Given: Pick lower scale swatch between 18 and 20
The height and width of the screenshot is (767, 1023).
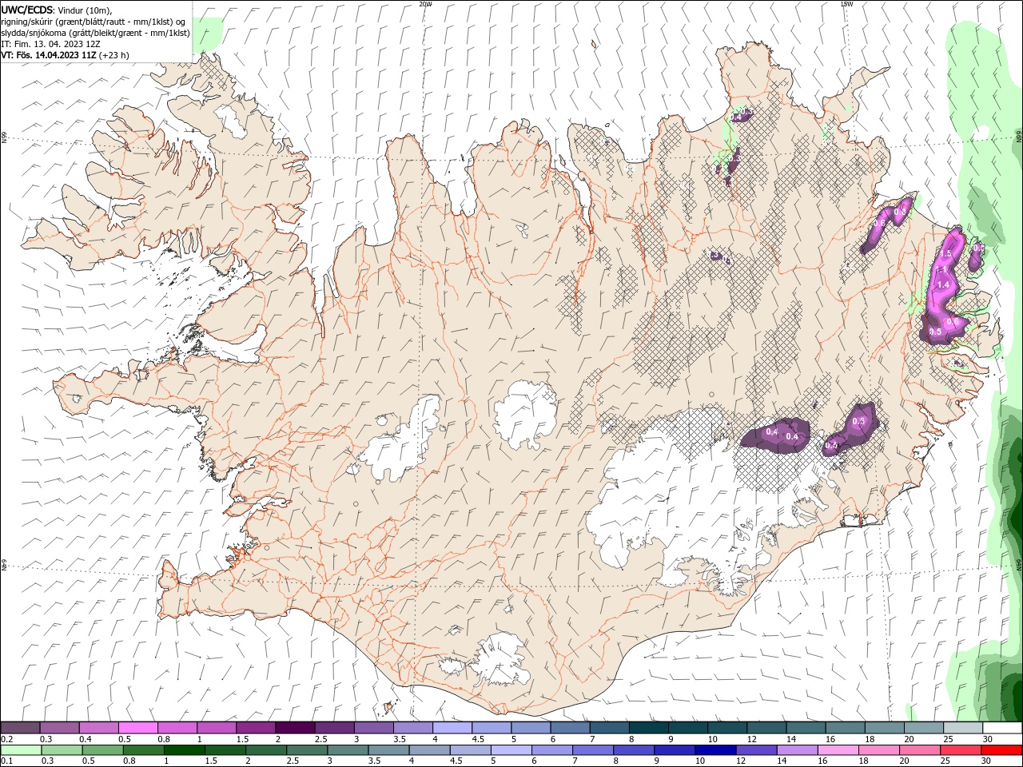Looking at the screenshot, I should click(879, 750).
